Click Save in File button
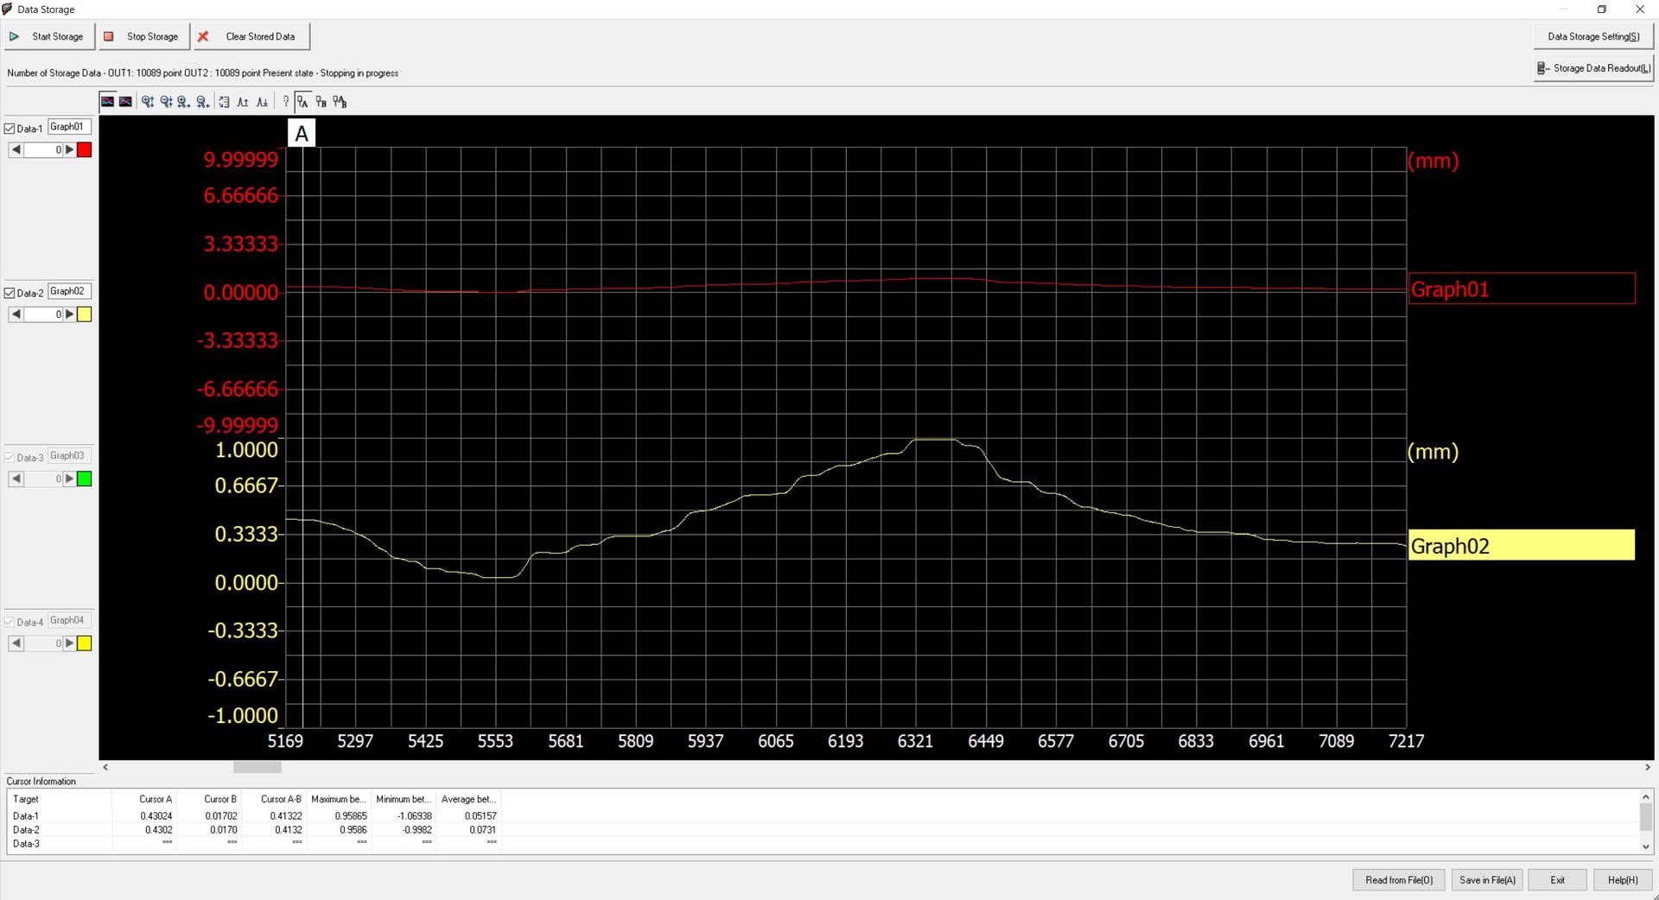This screenshot has width=1659, height=900. (x=1487, y=880)
